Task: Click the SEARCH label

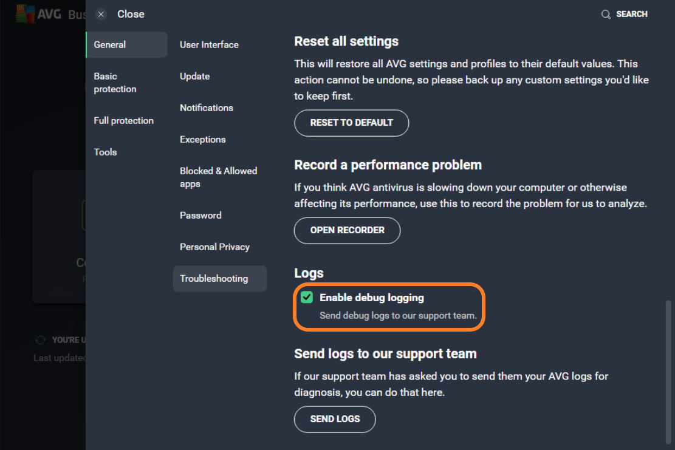Action: [x=631, y=14]
